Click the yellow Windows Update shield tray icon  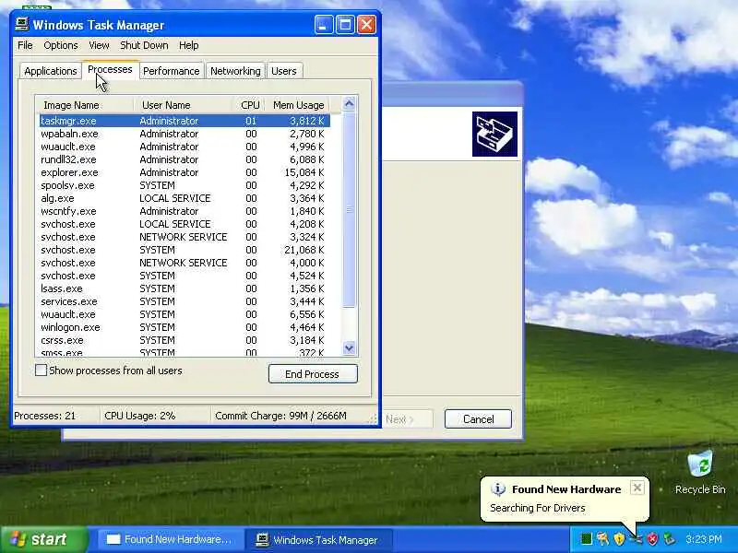619,539
